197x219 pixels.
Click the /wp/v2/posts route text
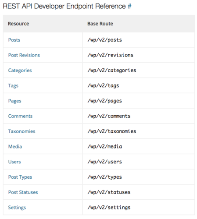pos(105,40)
